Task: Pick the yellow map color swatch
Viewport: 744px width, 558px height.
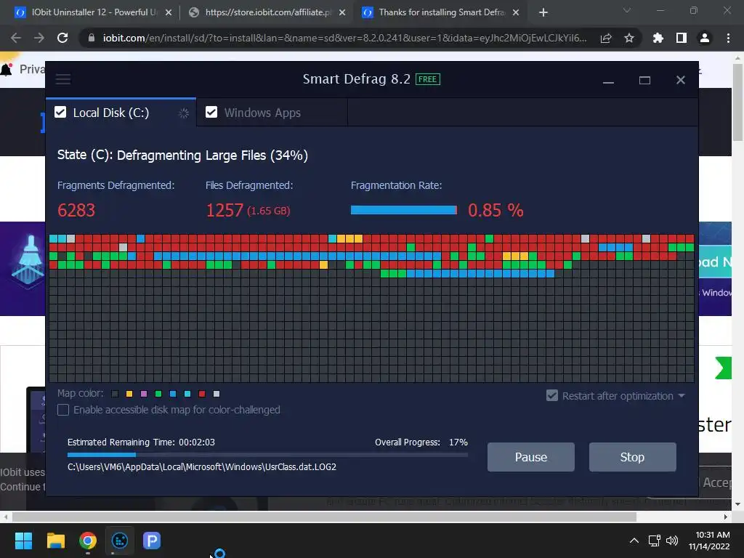Action: click(129, 394)
